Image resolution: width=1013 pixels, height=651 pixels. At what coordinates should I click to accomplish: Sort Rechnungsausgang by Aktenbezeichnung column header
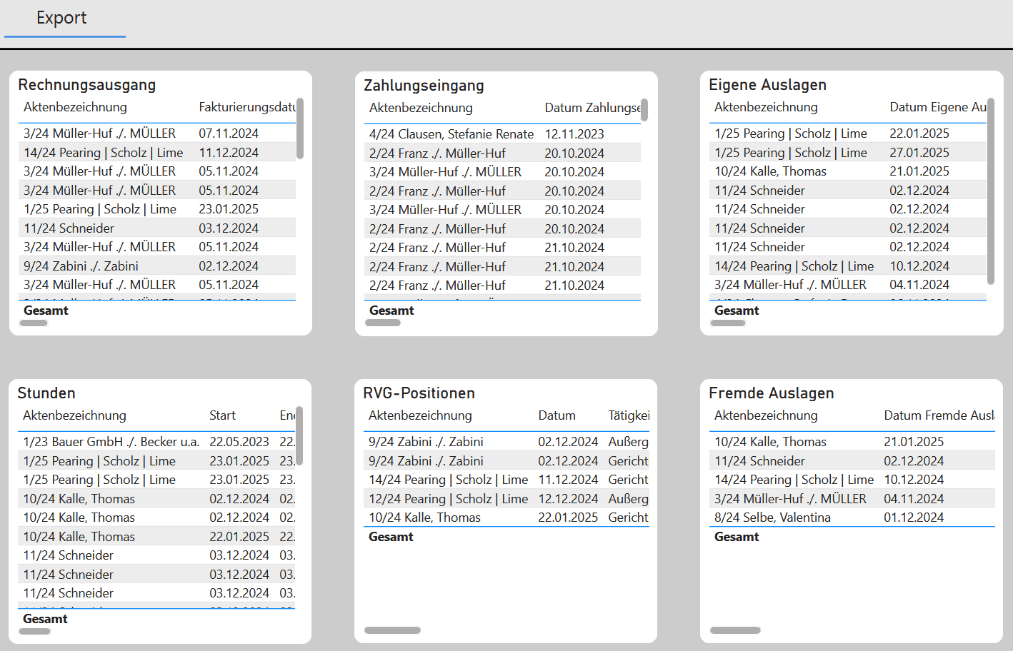coord(75,107)
